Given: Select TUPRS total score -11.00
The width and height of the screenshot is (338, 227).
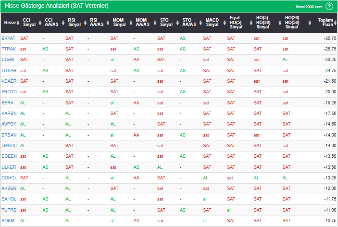Looking at the screenshot, I should pos(330,210).
